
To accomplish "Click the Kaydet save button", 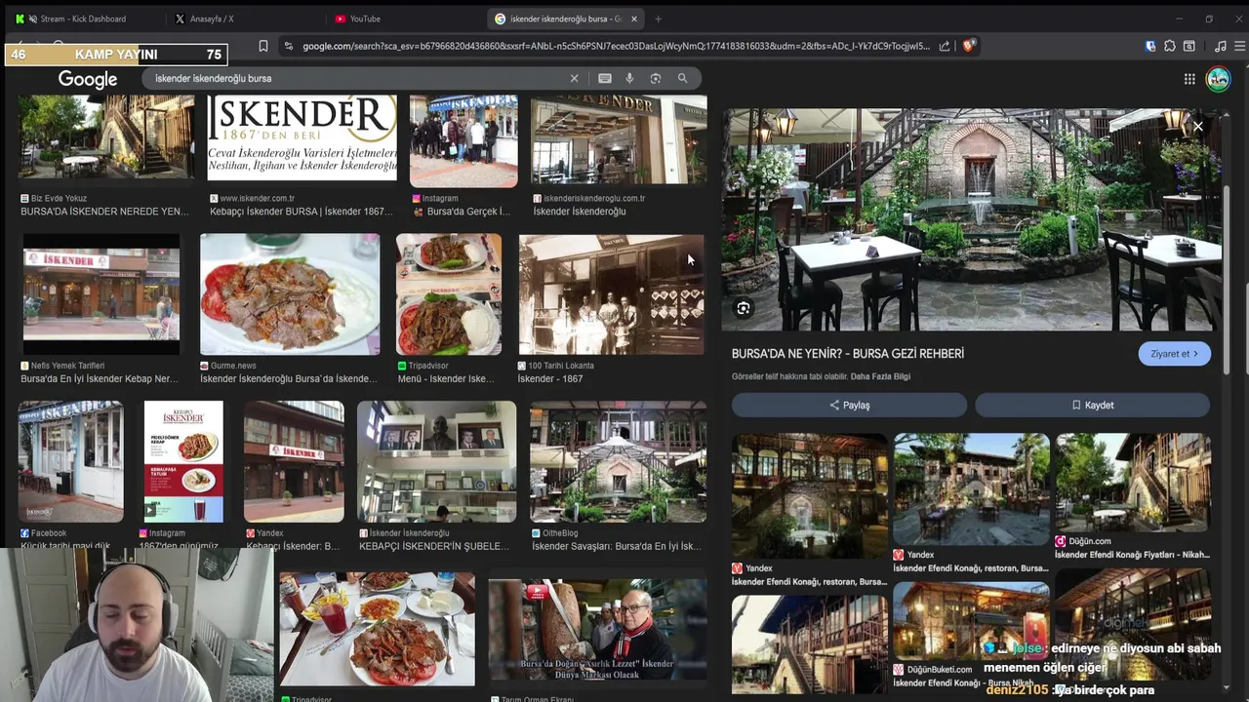I will 1092,405.
